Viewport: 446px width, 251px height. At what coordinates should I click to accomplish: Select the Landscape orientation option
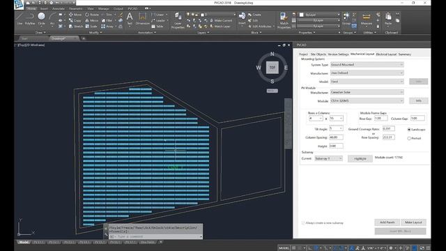pos(409,130)
